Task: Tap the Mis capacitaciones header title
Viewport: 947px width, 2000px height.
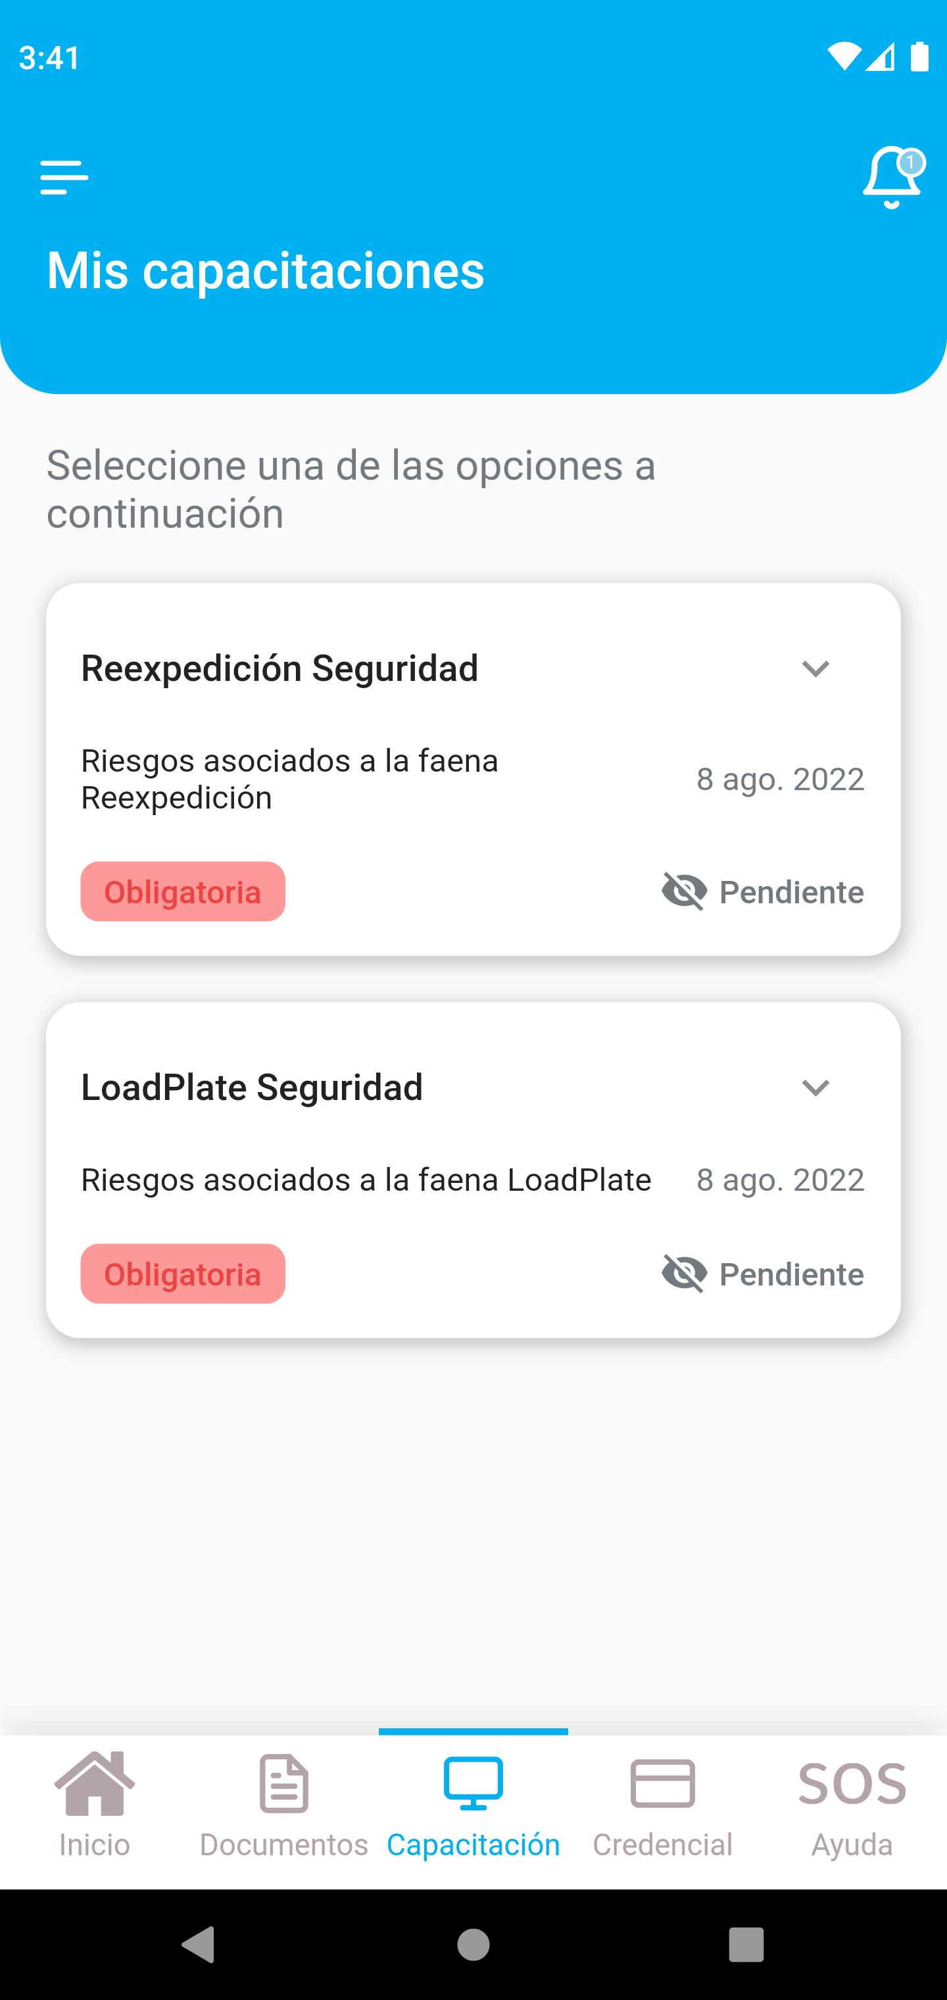Action: (x=266, y=270)
